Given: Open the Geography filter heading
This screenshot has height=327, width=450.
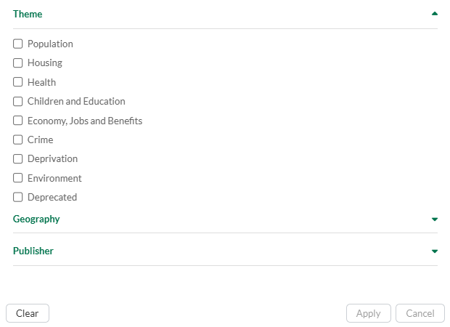Looking at the screenshot, I should [x=36, y=219].
